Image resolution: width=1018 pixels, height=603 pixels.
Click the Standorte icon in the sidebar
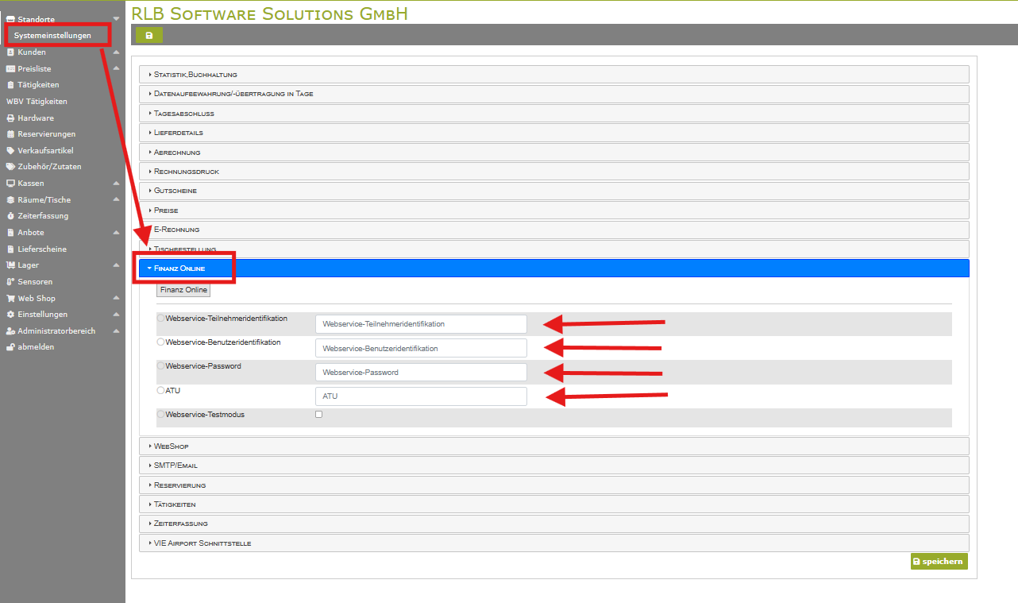click(x=10, y=19)
